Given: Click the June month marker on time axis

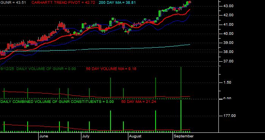Looking at the screenshot, I should coord(44,136).
